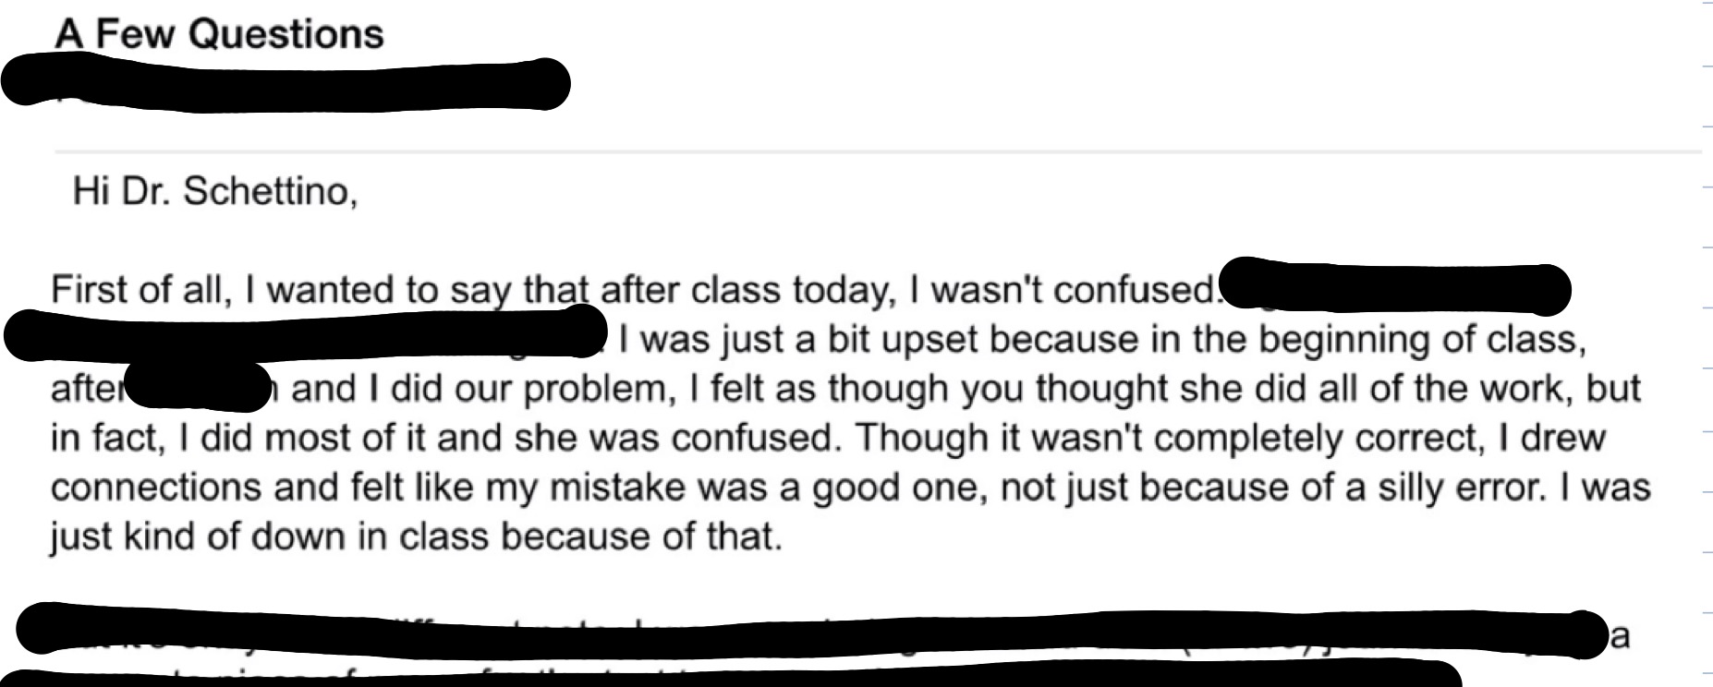Click the "A Few Questions" subject heading
This screenshot has width=1713, height=687.
[219, 34]
